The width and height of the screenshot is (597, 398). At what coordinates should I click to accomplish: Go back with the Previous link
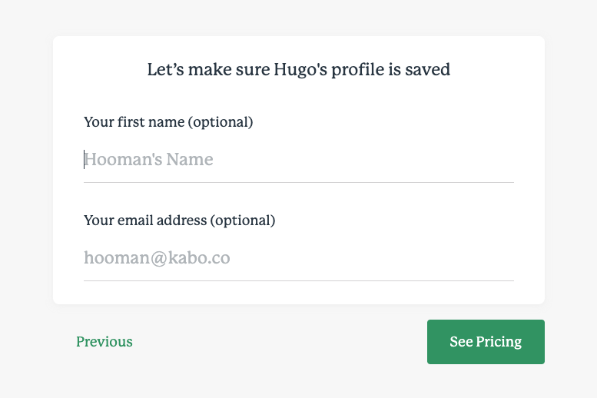[104, 342]
